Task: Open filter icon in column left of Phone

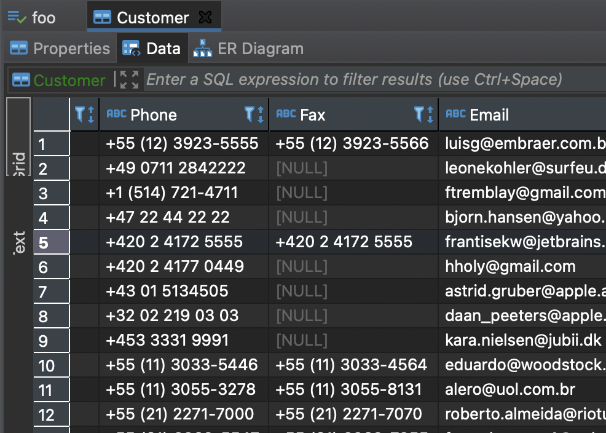Action: tap(80, 114)
